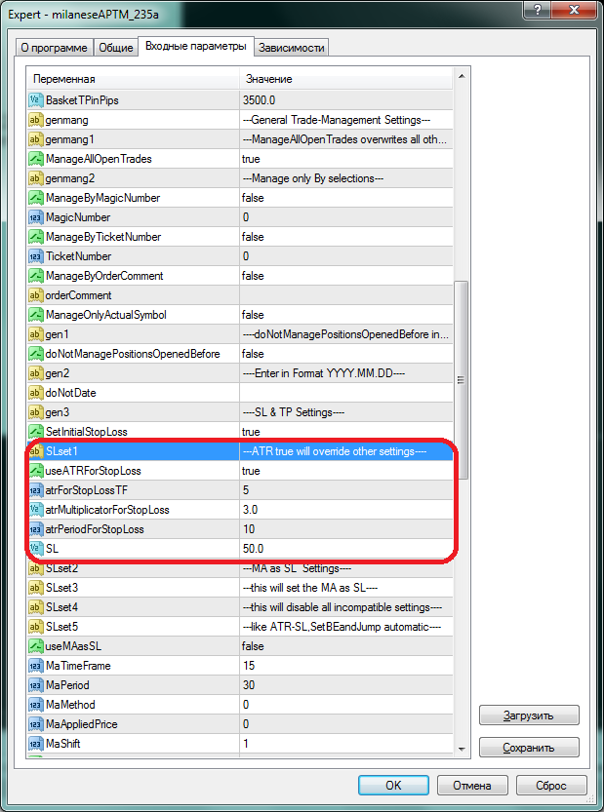The width and height of the screenshot is (604, 812).
Task: Click the Сохранить button
Action: pos(529,748)
